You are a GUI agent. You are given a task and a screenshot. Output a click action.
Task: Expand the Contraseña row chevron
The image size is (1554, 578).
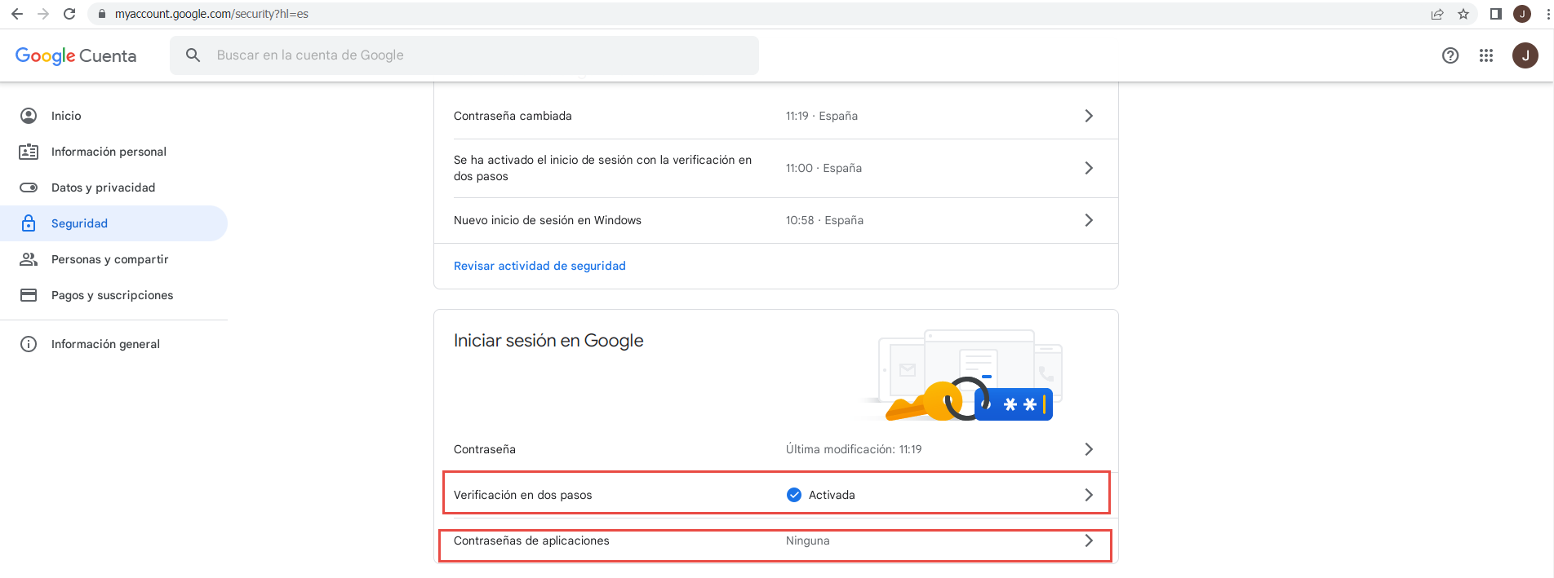(x=1089, y=449)
